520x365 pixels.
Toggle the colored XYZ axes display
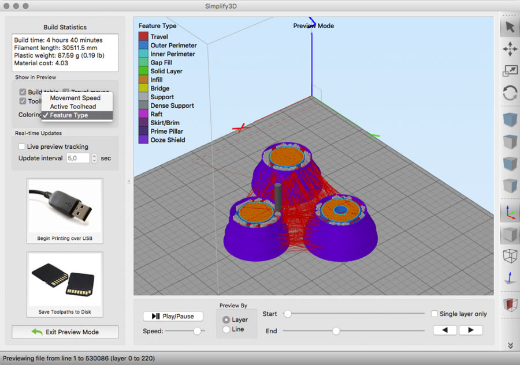coord(510,213)
